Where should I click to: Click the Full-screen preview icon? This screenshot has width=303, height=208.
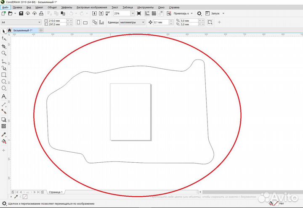139,13
